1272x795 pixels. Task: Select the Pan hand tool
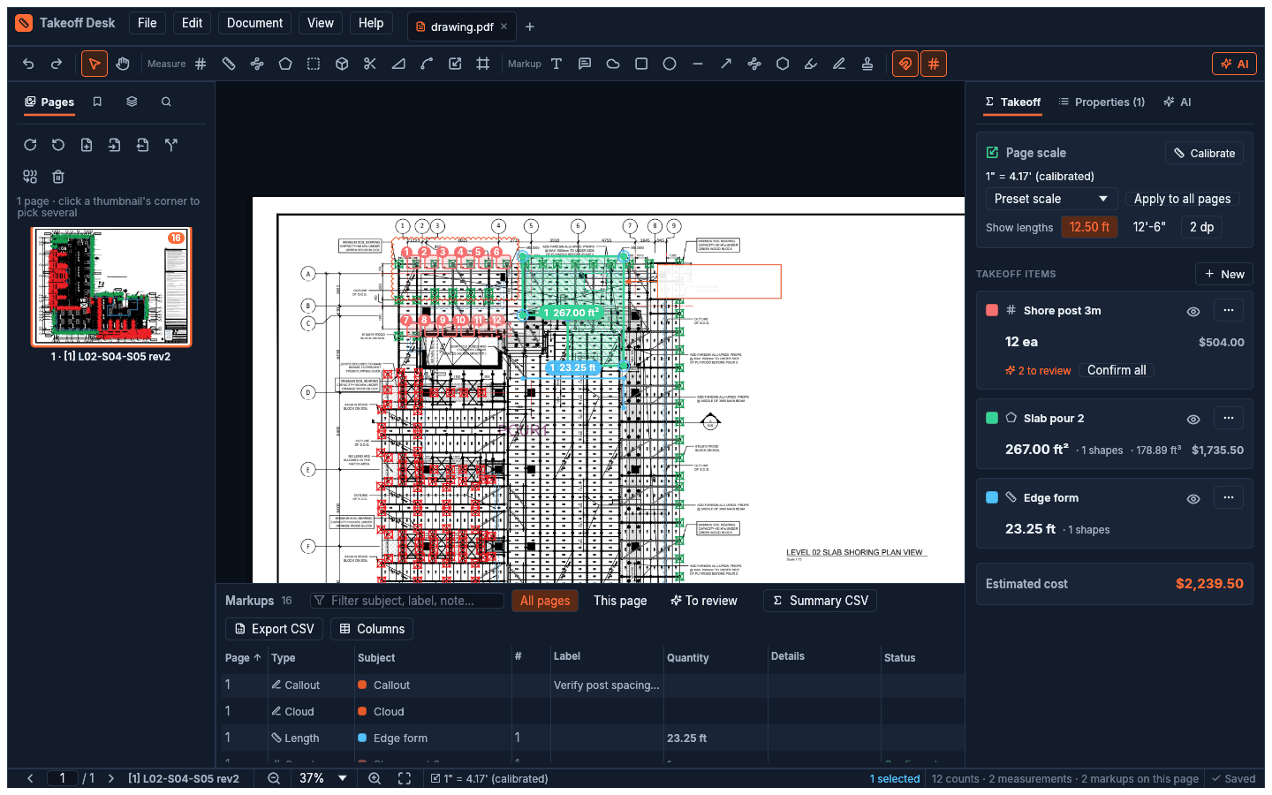123,64
